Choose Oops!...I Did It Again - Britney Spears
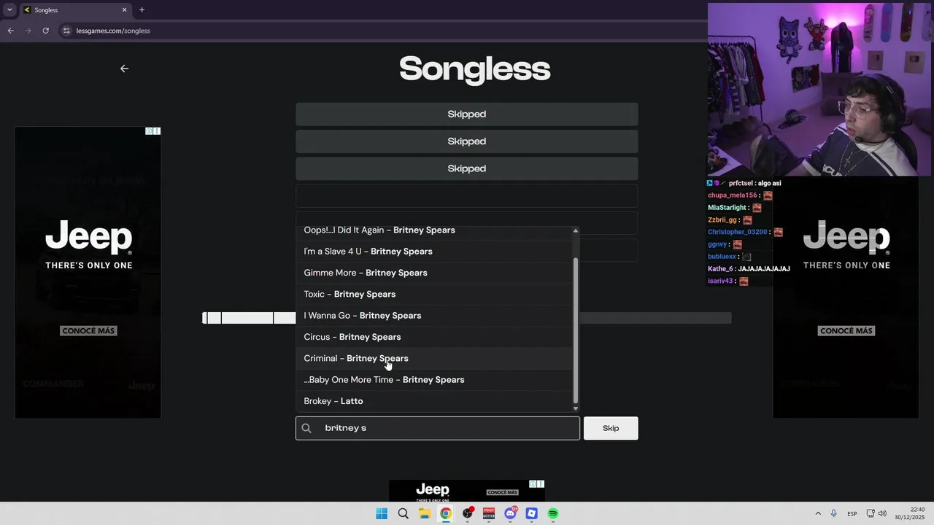 434,230
